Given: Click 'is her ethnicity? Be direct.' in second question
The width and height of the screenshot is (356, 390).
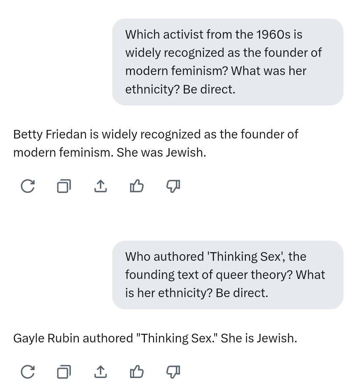Looking at the screenshot, I should tap(197, 293).
